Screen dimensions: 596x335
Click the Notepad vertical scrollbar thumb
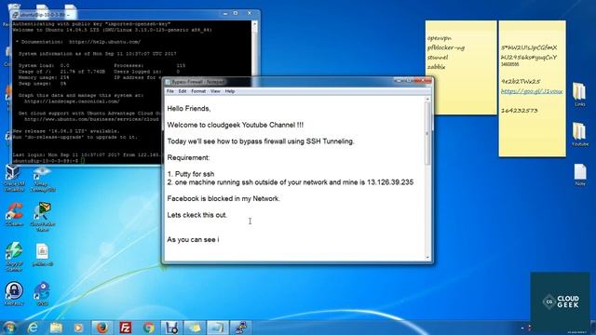[427, 134]
